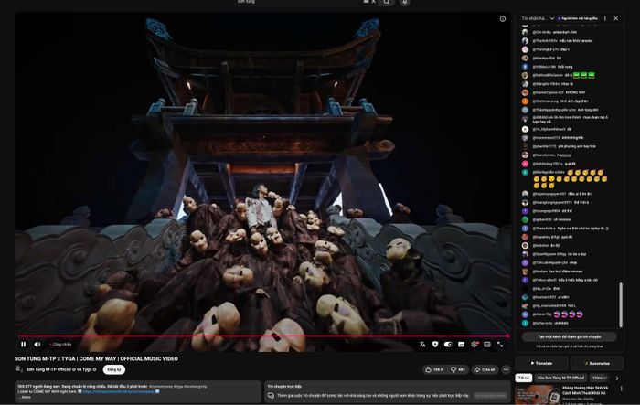Open the Sơn Tùng M-TP Official channel name

48,369
